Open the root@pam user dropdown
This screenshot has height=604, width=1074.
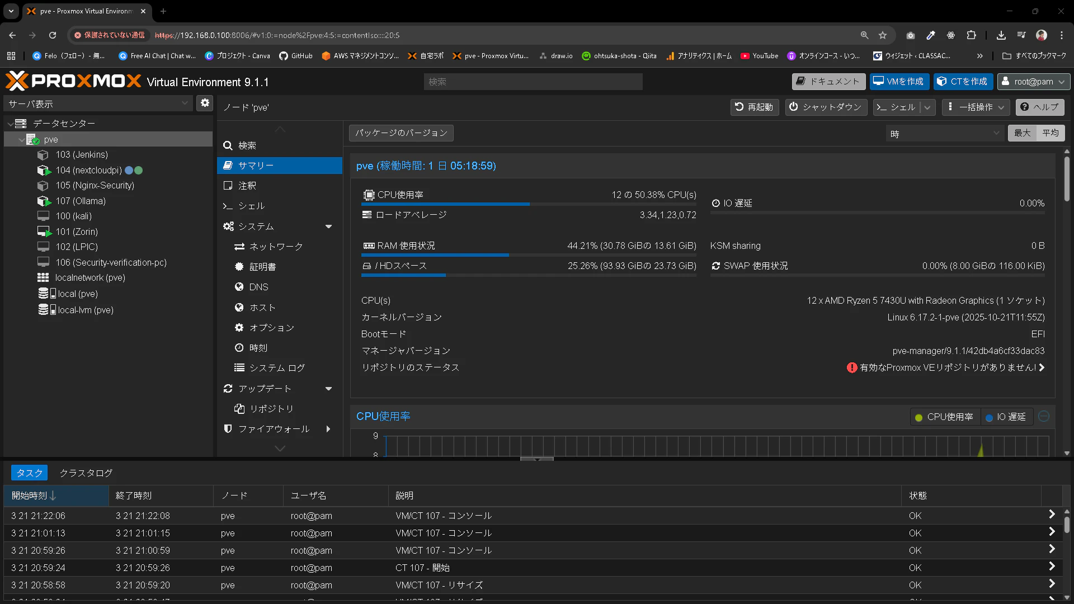tap(1033, 82)
